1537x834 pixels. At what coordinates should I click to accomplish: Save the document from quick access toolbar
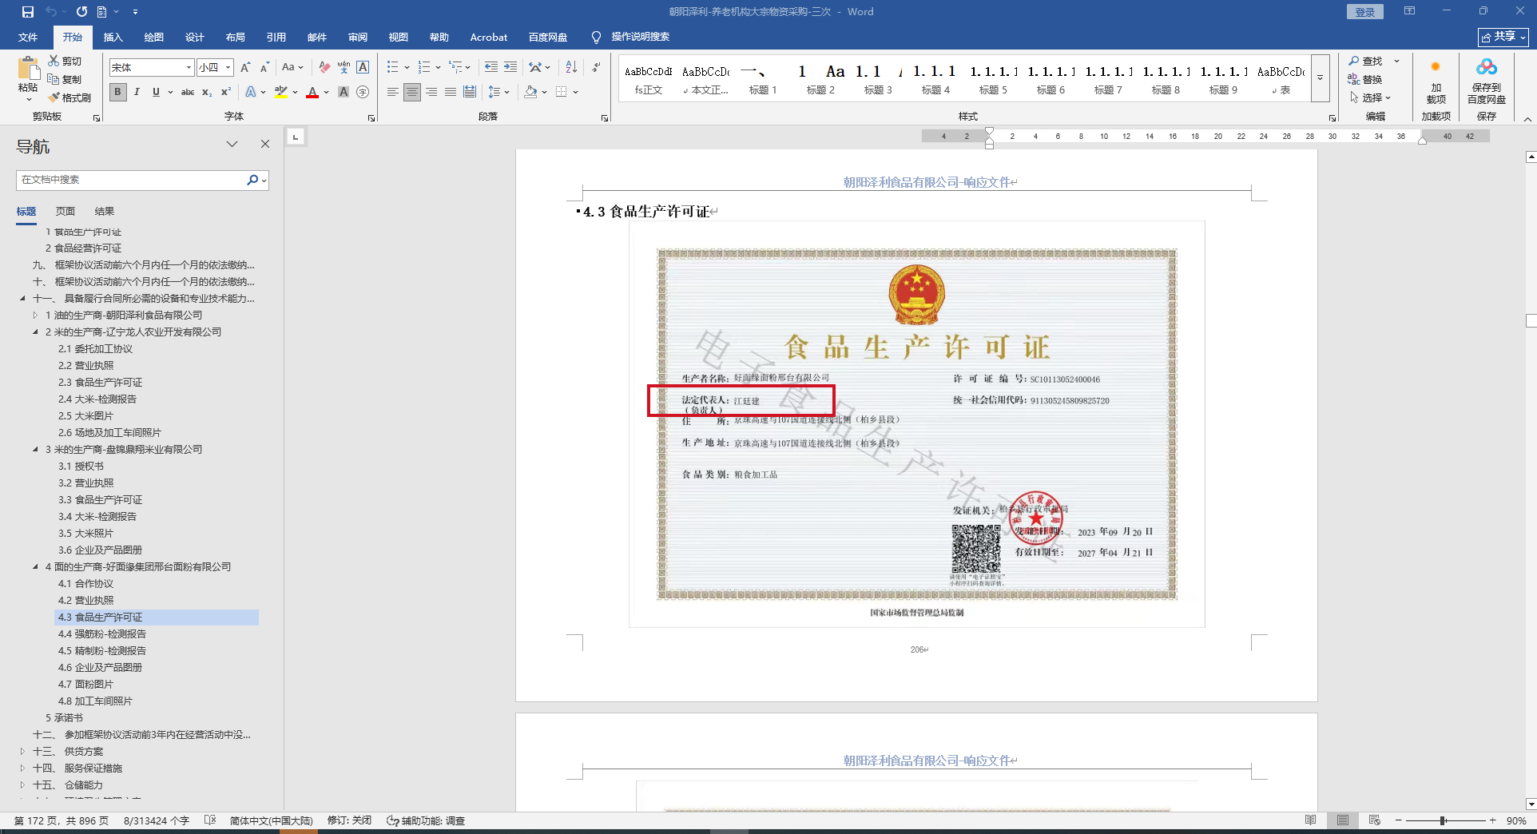(x=28, y=12)
